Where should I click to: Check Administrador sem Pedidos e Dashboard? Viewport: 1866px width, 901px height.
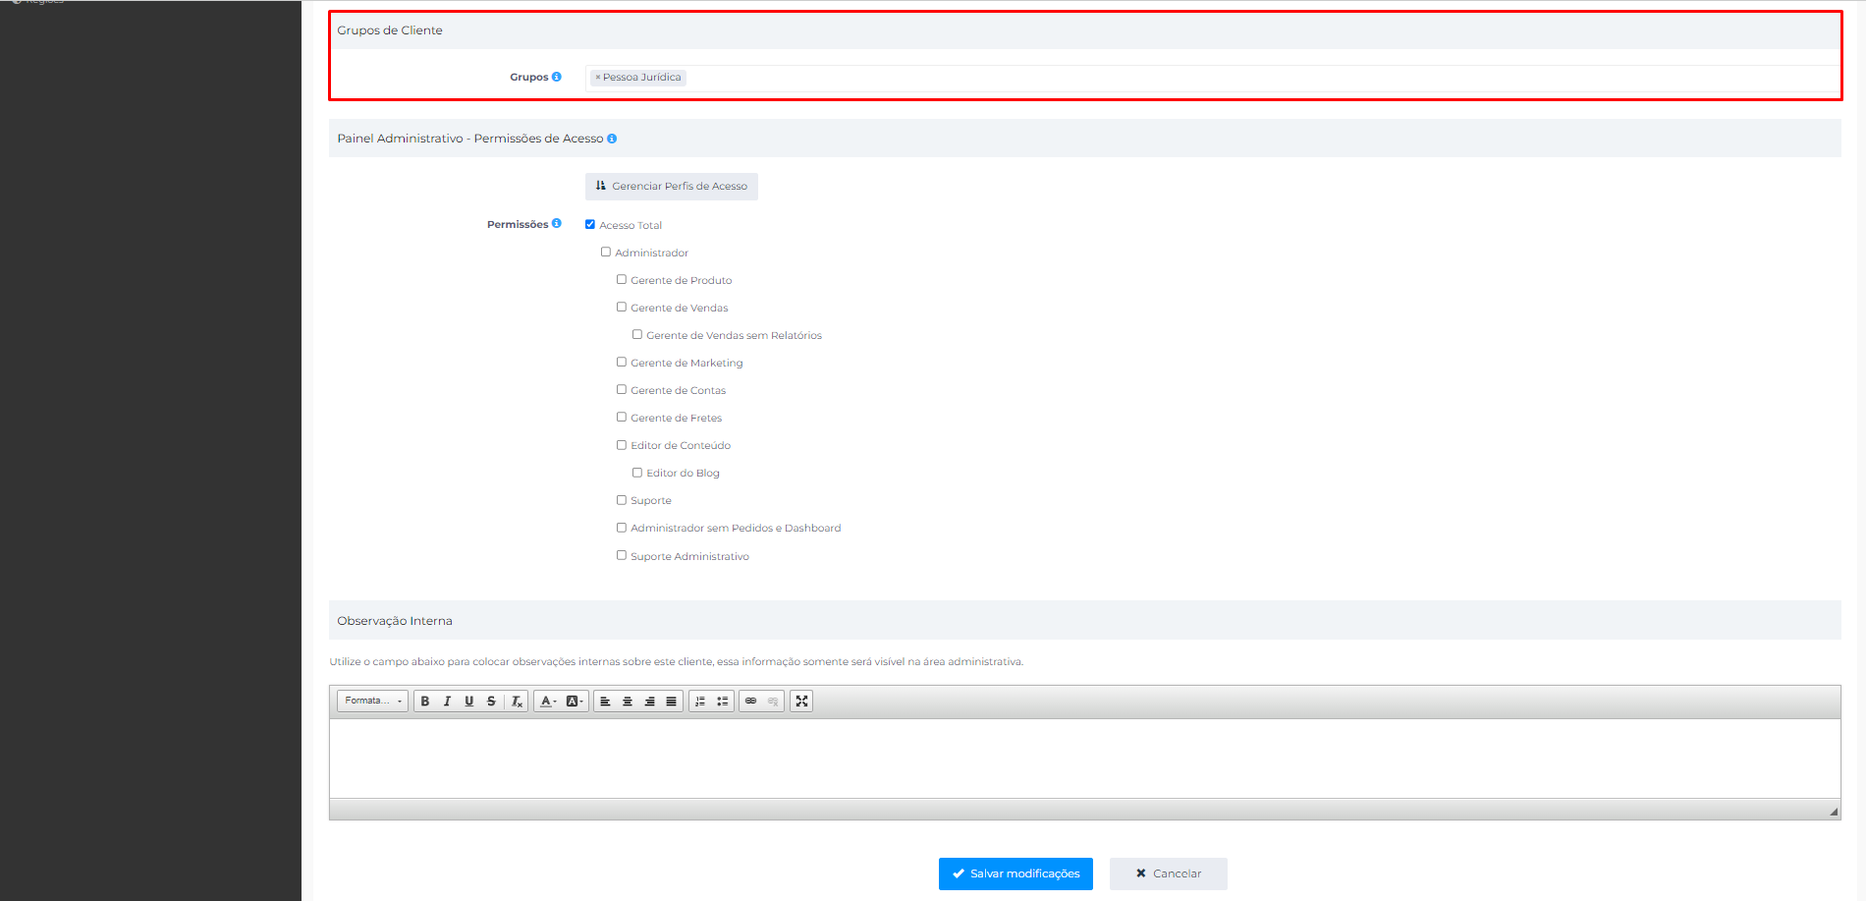pyautogui.click(x=622, y=528)
